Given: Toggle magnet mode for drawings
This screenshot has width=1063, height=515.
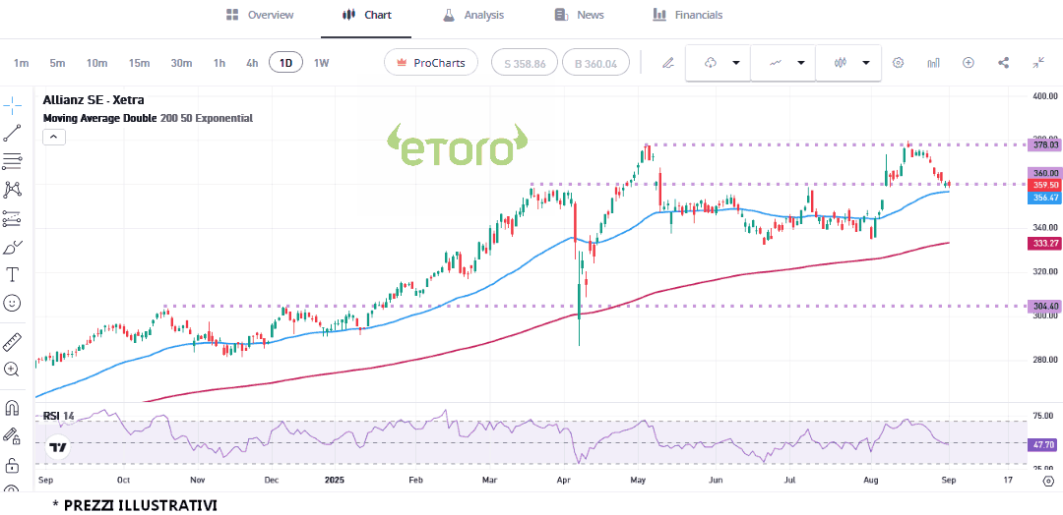Looking at the screenshot, I should click(13, 407).
